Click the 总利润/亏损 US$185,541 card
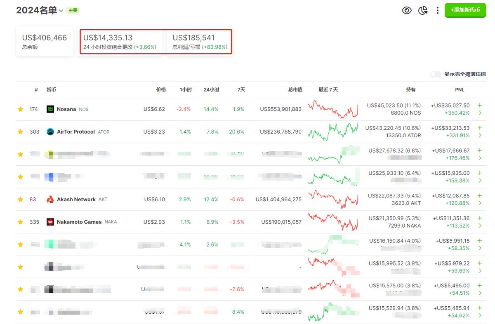This screenshot has height=324, width=495. tap(200, 42)
